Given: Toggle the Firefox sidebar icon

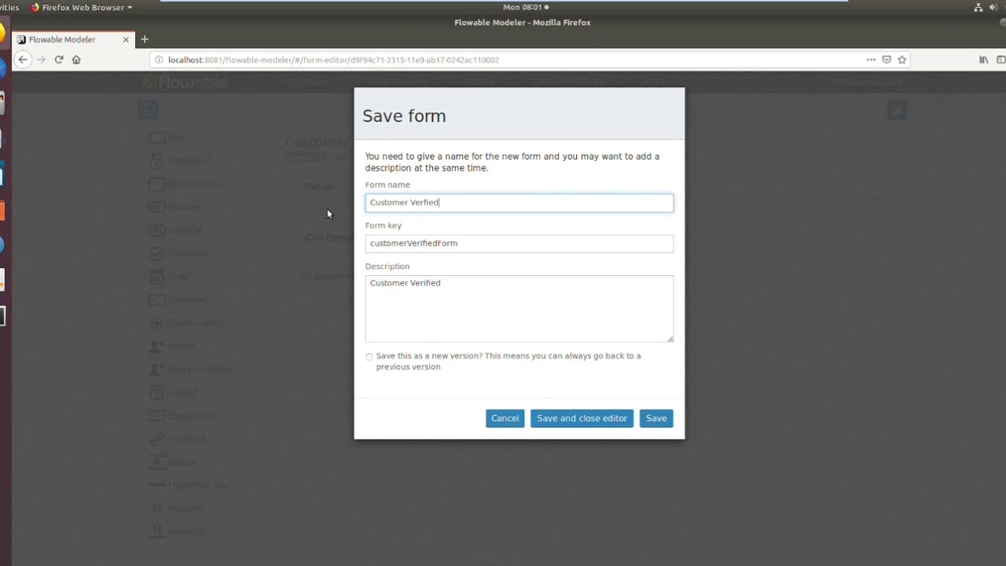Looking at the screenshot, I should (1000, 60).
